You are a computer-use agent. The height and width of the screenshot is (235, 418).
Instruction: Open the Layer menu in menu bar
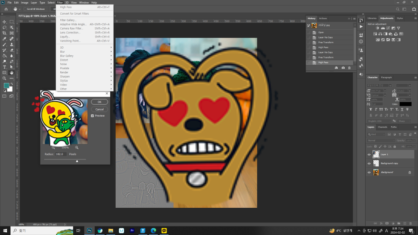tap(34, 3)
